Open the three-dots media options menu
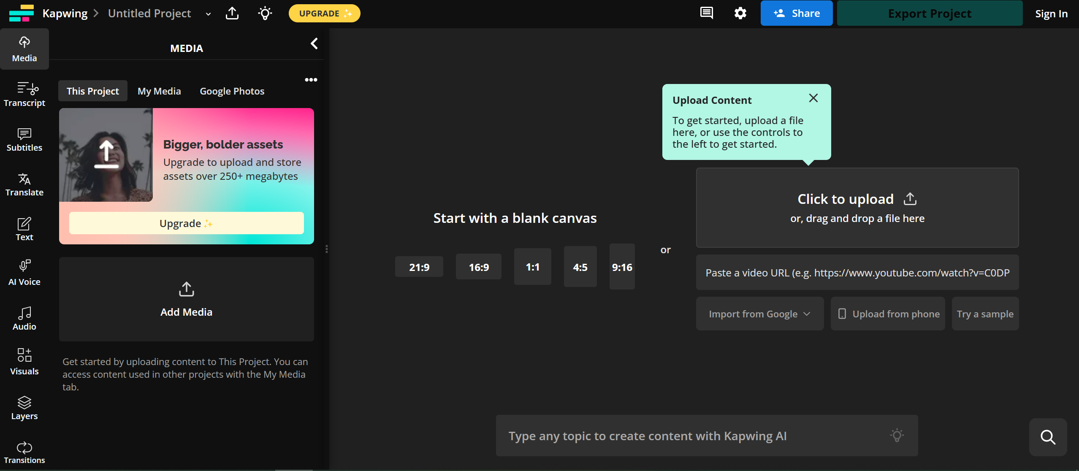The image size is (1079, 471). tap(311, 80)
